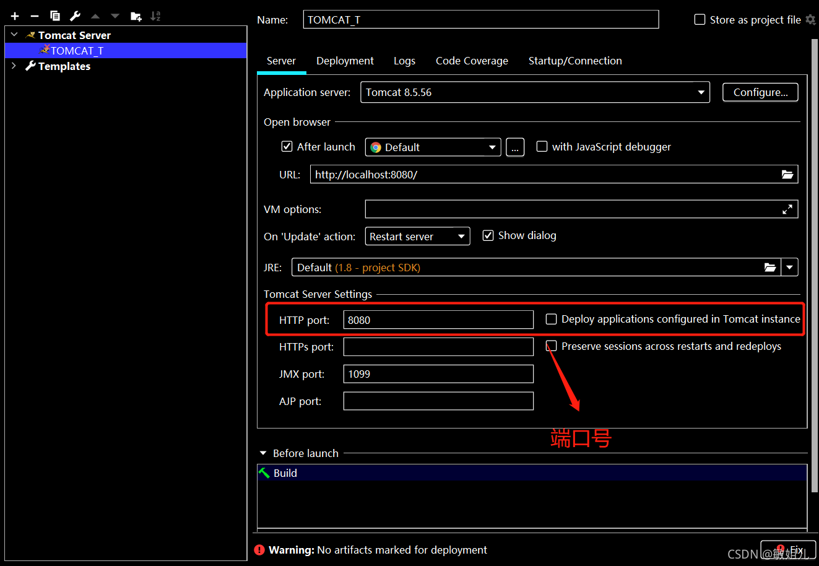This screenshot has height=566, width=819.
Task: Enable Preserve sessions across restarts and redeploys
Action: coord(552,346)
